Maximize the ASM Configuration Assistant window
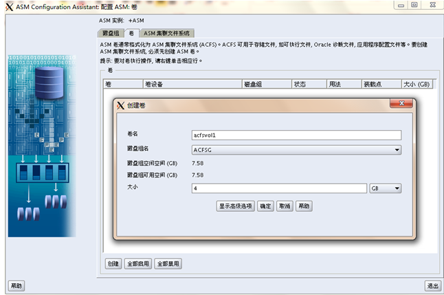 [414, 5]
